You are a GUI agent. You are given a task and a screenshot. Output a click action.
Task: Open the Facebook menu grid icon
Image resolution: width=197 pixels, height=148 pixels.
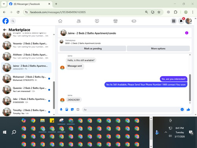tap(174, 21)
